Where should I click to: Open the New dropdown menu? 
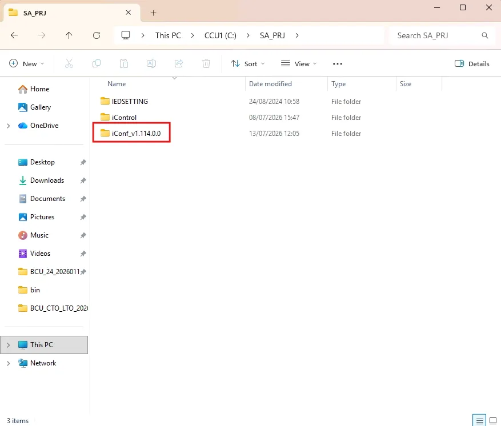[x=27, y=64]
